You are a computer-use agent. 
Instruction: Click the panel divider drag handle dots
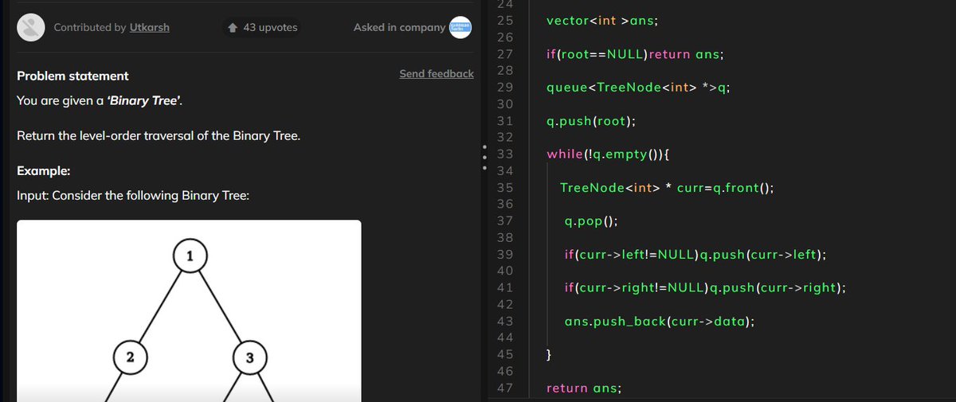coord(484,156)
